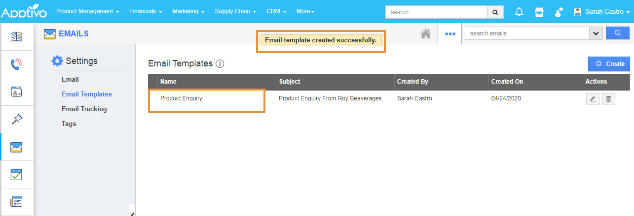Click the Sarah Castro user avatar icon
Image resolution: width=634 pixels, height=216 pixels.
click(x=577, y=12)
